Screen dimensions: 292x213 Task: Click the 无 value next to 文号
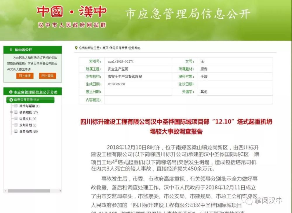[202, 61]
